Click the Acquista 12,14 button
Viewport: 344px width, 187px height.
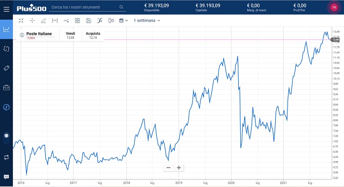pyautogui.click(x=93, y=35)
